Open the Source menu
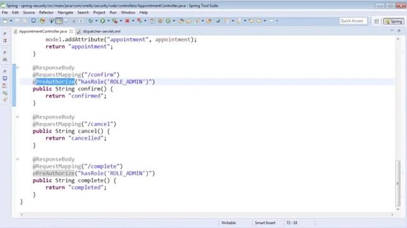The width and height of the screenshot is (407, 228). pyautogui.click(x=29, y=13)
